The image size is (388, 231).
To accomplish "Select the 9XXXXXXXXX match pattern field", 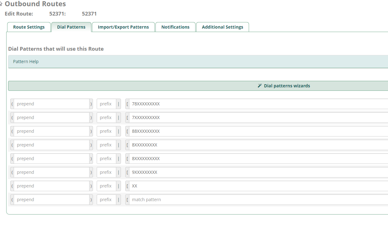I will click(x=258, y=172).
